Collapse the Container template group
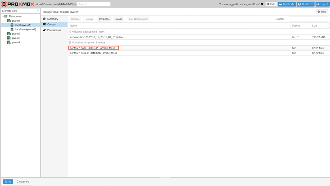 tap(70, 42)
